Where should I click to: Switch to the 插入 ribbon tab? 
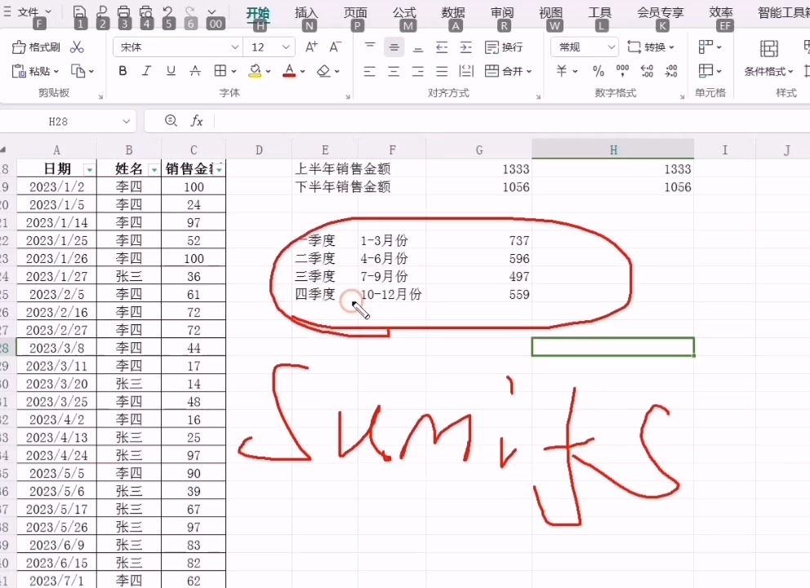[305, 12]
